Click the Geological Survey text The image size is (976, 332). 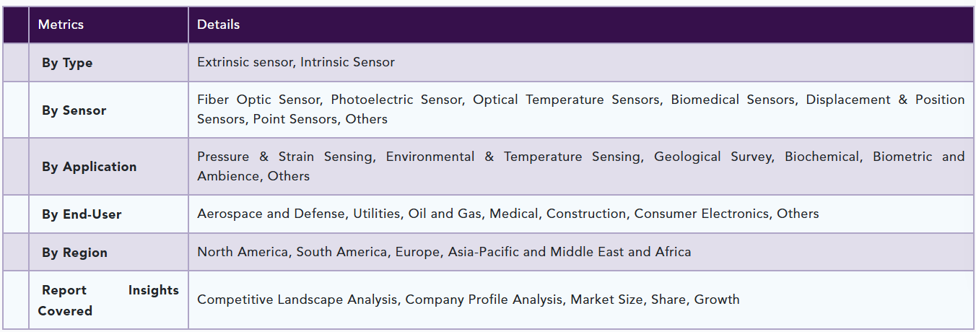(x=713, y=157)
